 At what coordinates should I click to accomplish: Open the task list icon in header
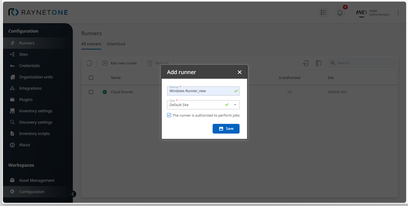point(323,13)
